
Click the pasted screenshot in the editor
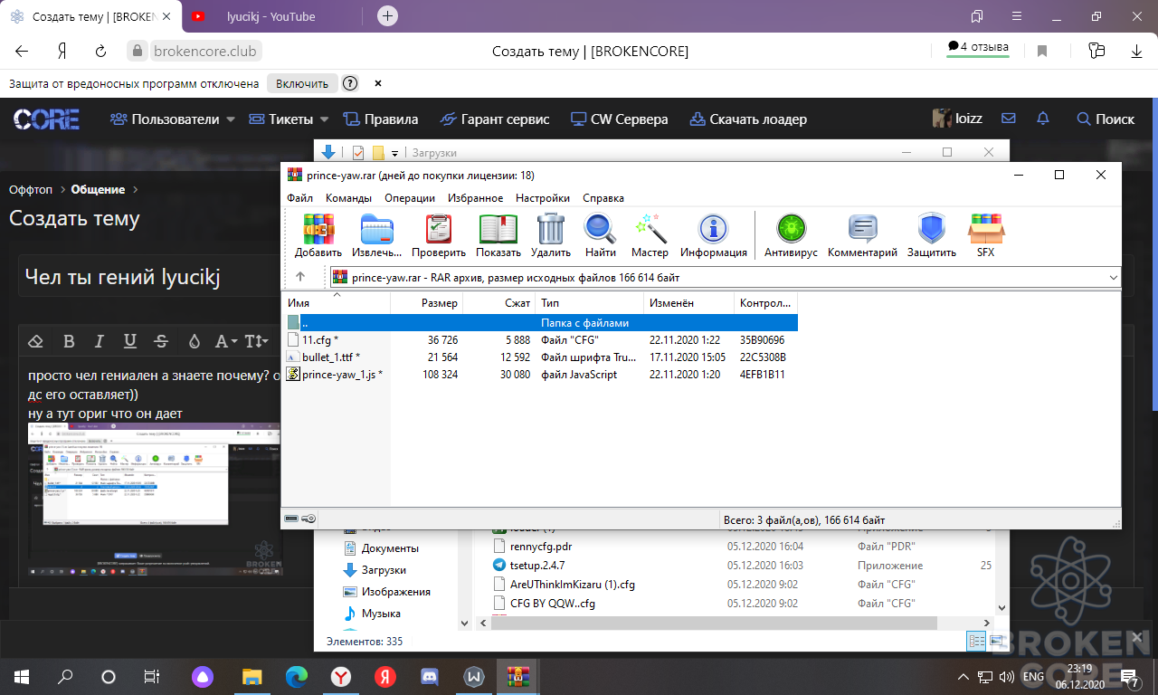pyautogui.click(x=157, y=500)
